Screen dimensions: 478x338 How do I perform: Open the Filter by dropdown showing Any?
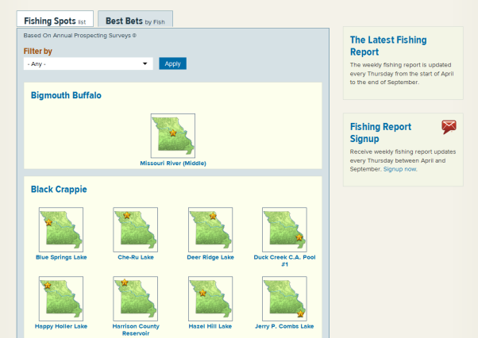[88, 63]
